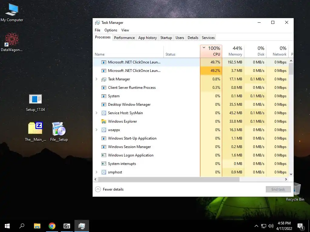Viewport: 310px width, 232px height.
Task: Select the Client Server Runtime Process row
Action: coord(191,88)
